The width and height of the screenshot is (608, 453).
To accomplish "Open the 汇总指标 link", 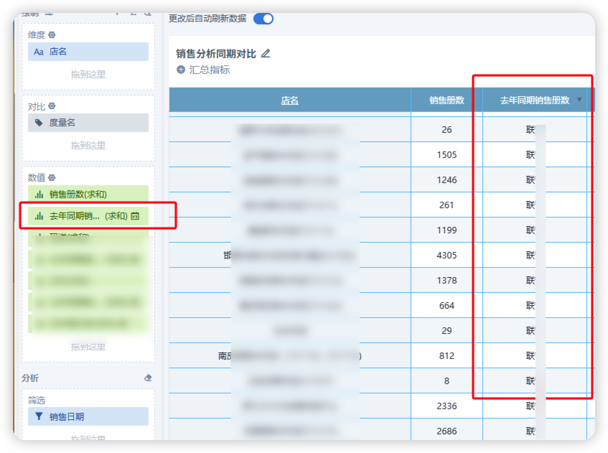I will pyautogui.click(x=209, y=70).
